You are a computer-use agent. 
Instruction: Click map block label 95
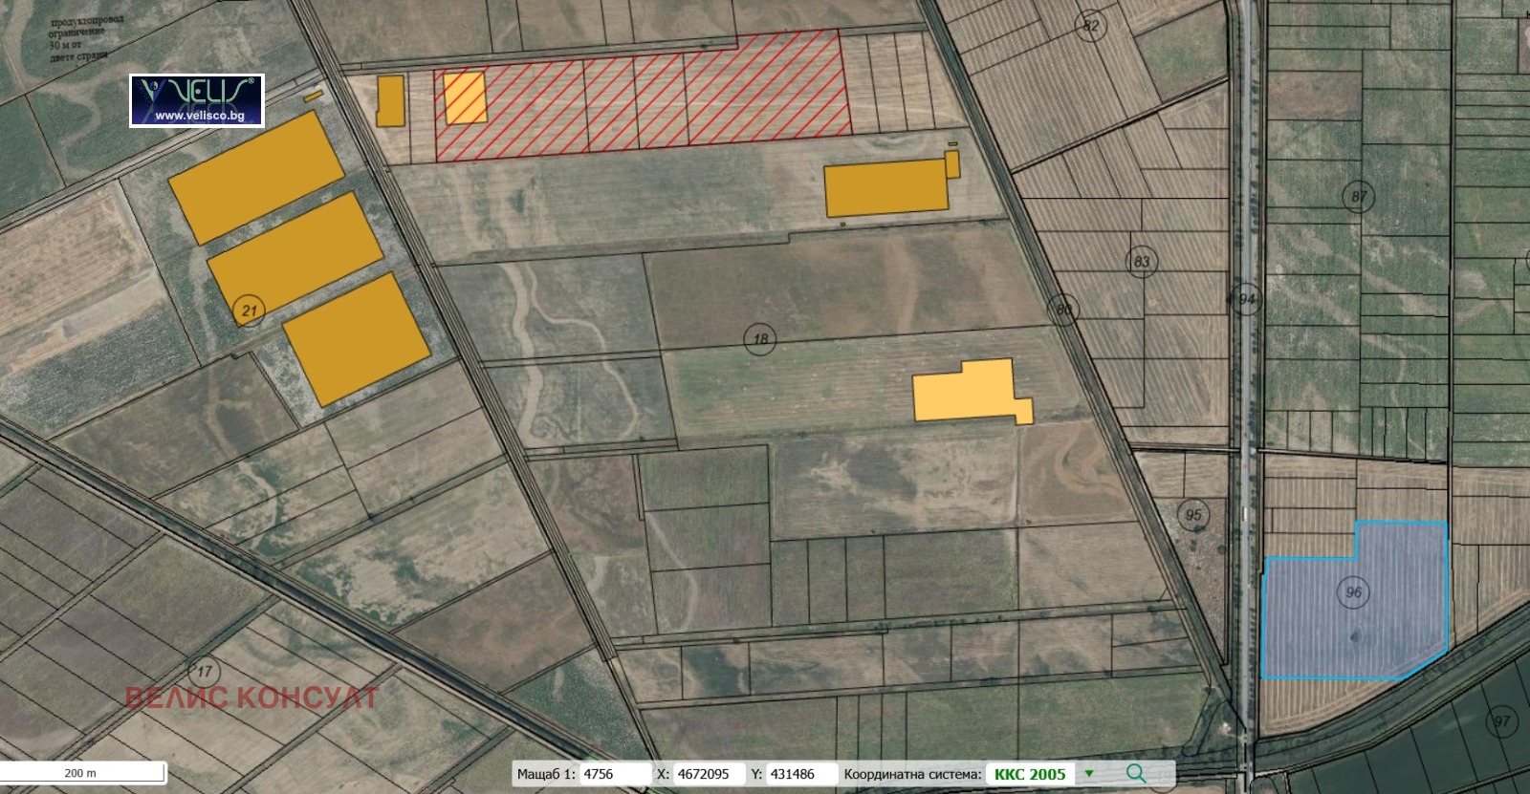coord(1193,515)
